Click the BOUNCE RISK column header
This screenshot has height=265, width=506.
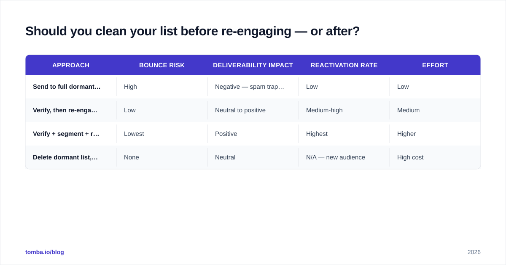coord(162,65)
